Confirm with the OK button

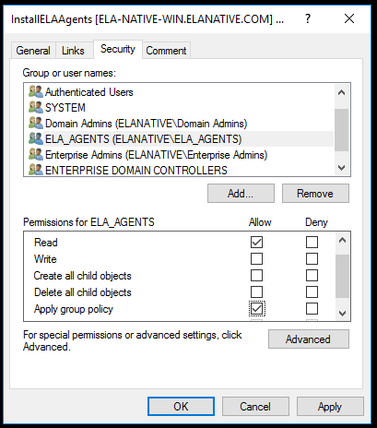point(181,407)
